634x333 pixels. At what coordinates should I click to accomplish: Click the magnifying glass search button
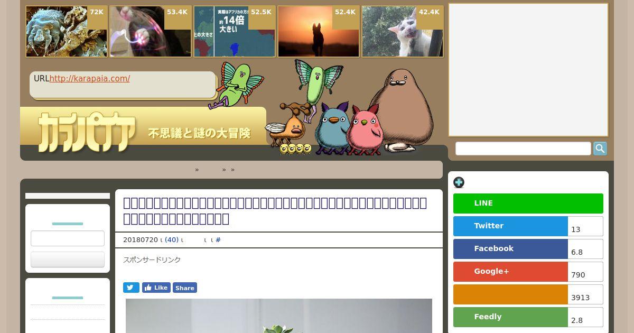pos(600,149)
